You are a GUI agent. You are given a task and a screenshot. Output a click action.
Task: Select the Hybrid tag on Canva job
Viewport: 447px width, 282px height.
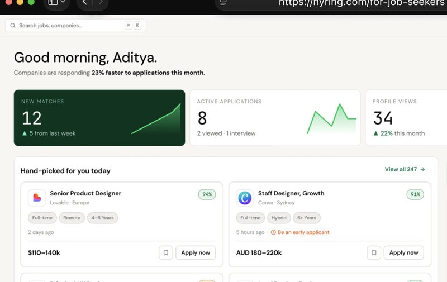pos(279,218)
